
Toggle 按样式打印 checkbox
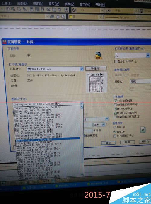point(115,109)
